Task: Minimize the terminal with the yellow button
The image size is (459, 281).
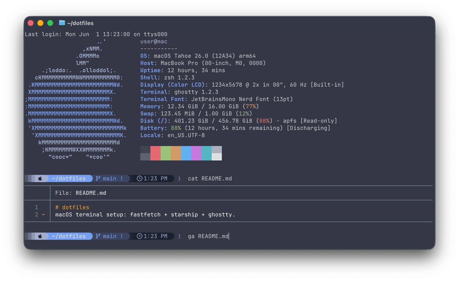Action: click(40, 23)
